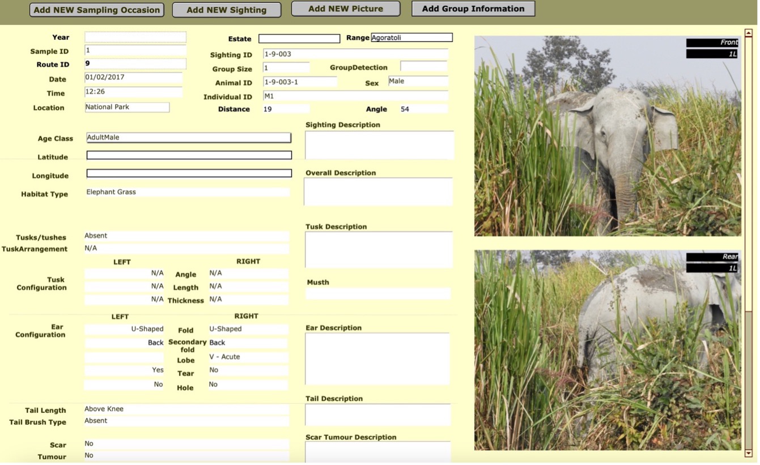Select the Estate field next to Year

tap(299, 39)
